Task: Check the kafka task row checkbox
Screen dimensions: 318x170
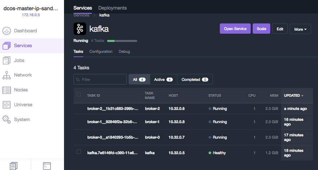Action: pyautogui.click(x=79, y=152)
